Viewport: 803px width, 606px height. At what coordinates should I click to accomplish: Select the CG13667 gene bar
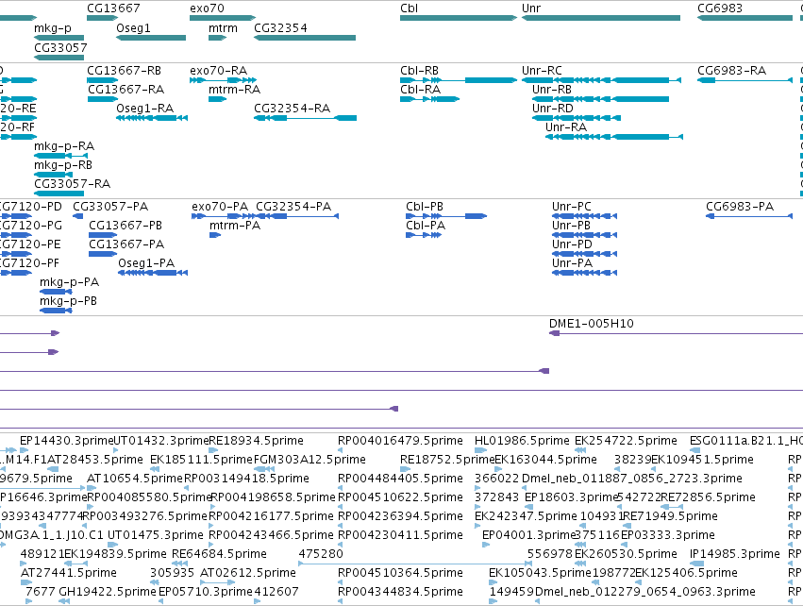coord(103,18)
